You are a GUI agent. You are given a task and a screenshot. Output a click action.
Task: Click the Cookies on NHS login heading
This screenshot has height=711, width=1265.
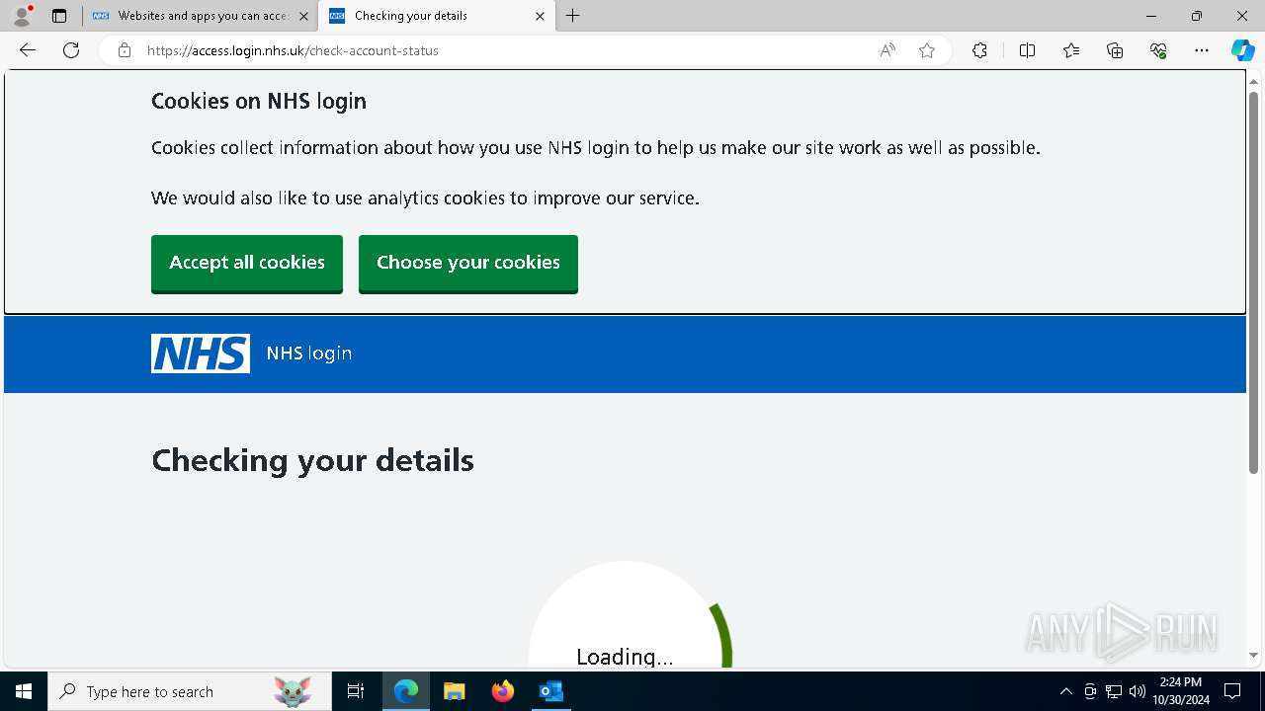(259, 101)
